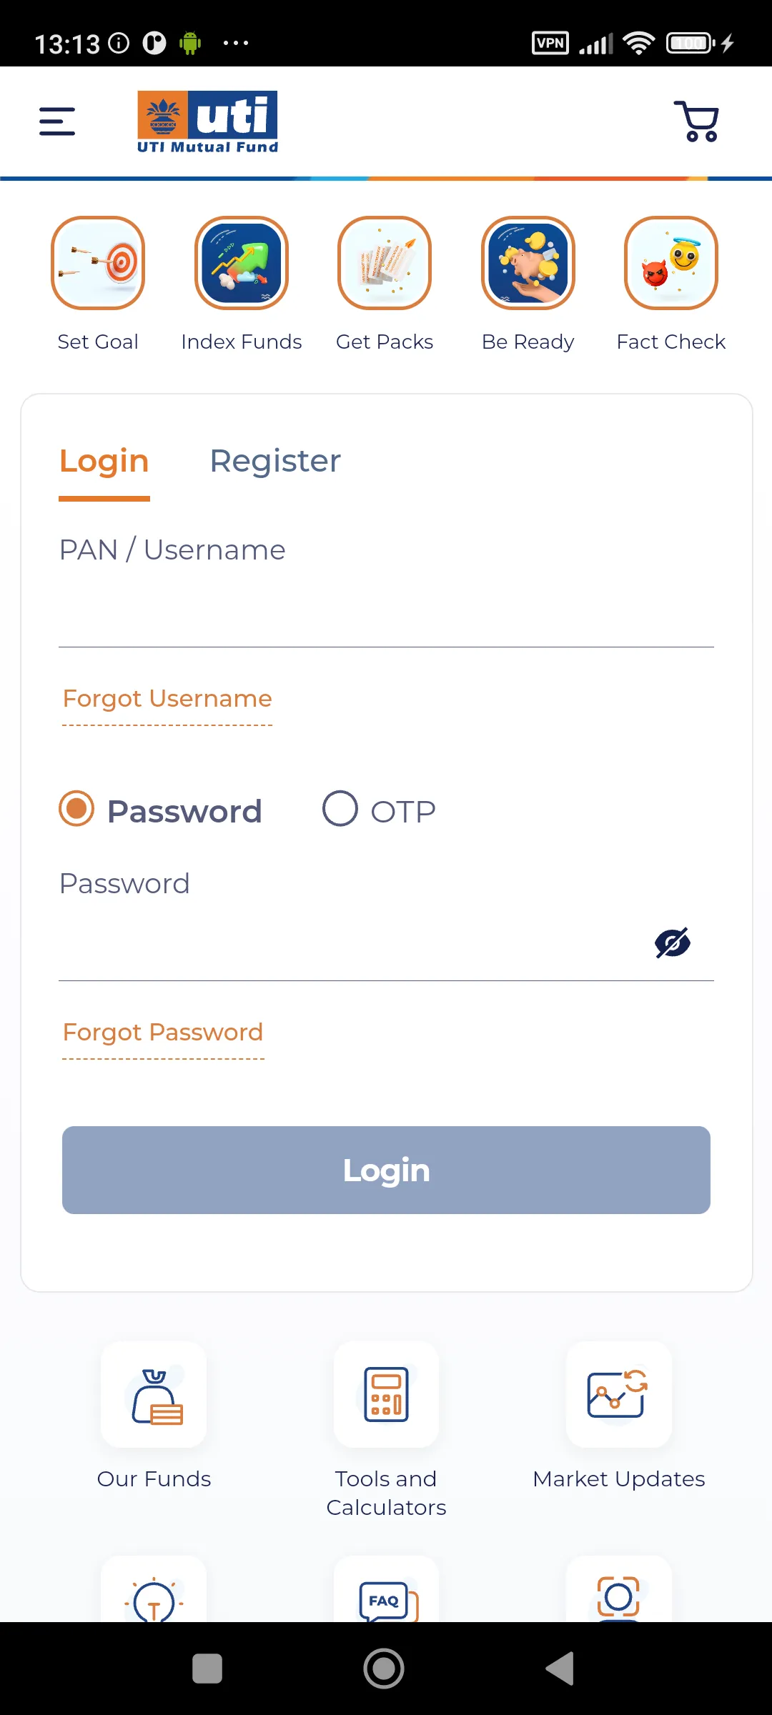Open the Fact Check shortcut
The image size is (772, 1715).
[x=671, y=263]
